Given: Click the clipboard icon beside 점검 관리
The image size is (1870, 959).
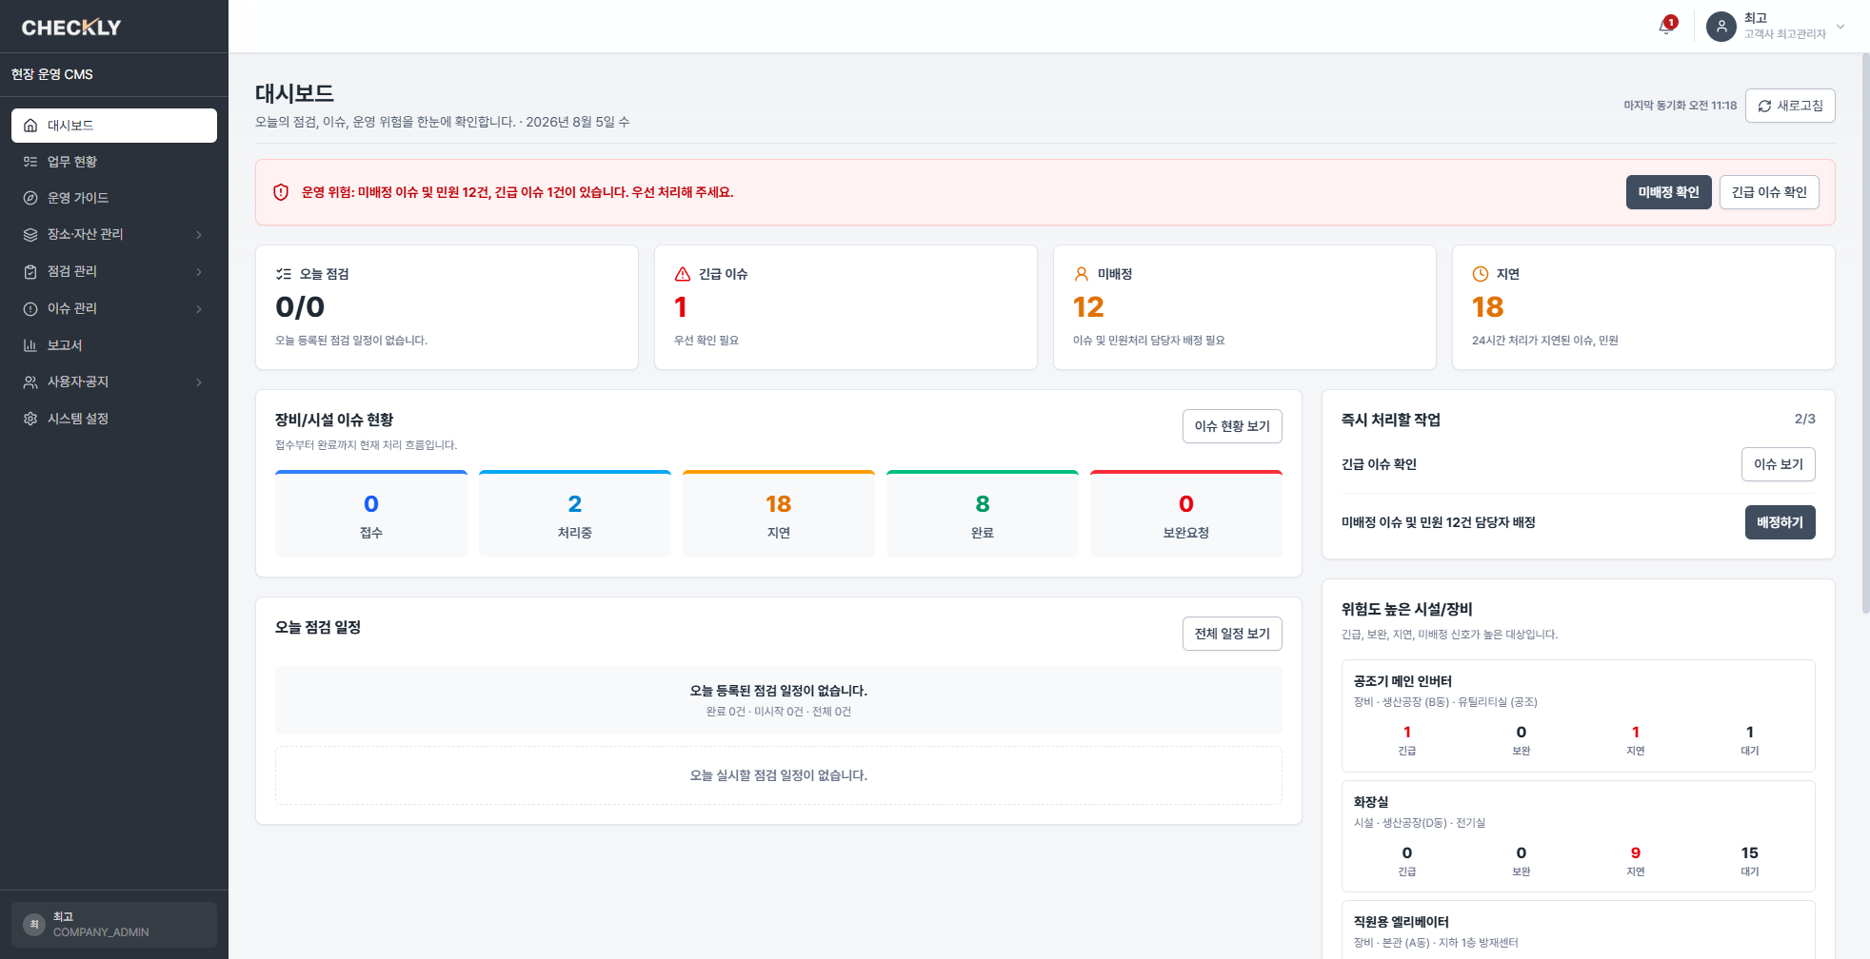Looking at the screenshot, I should point(30,271).
